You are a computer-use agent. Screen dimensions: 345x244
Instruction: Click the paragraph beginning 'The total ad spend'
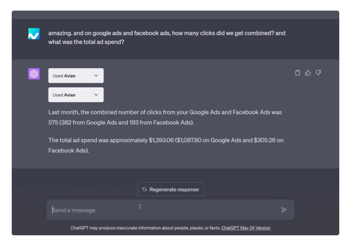[165, 145]
